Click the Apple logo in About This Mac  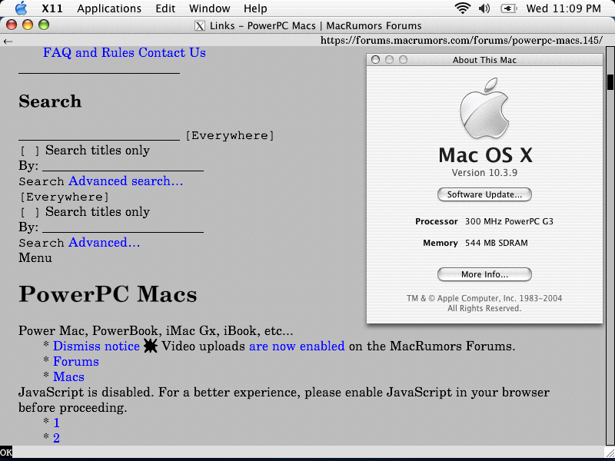484,108
